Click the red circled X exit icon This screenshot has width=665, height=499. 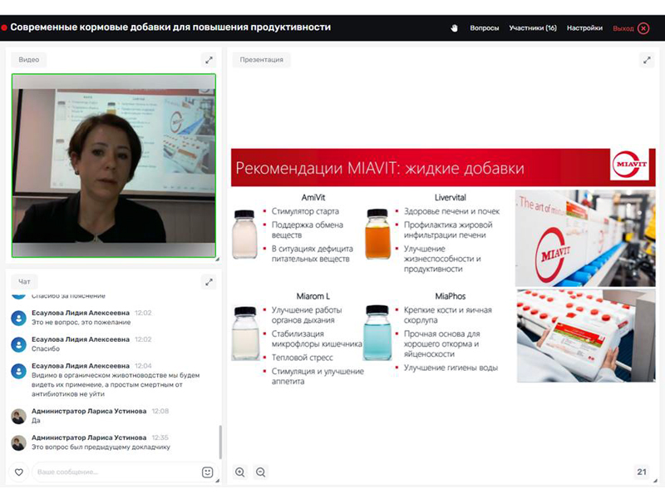coord(643,27)
